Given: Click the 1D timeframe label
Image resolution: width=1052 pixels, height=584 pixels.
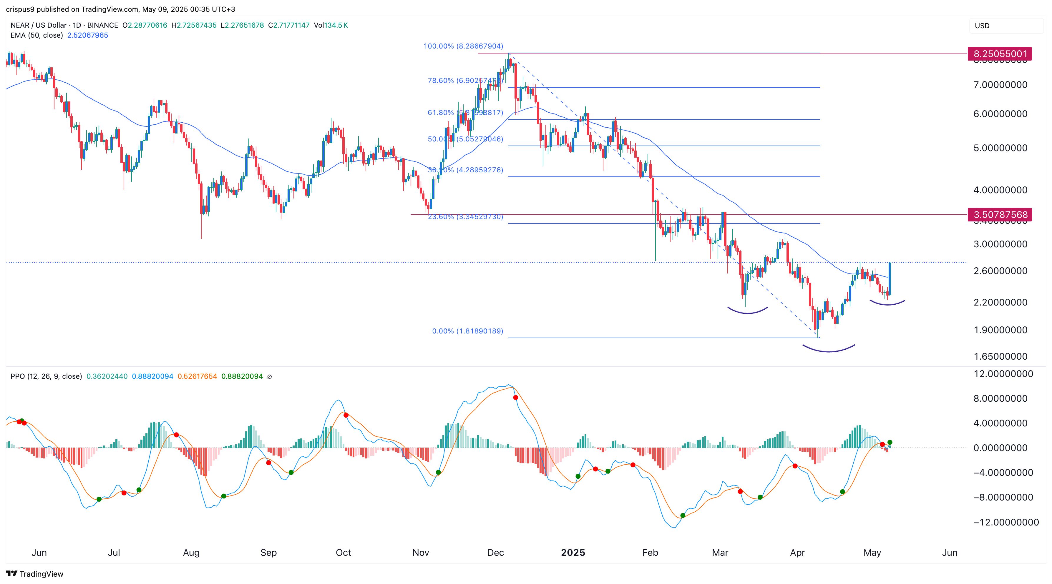Looking at the screenshot, I should pos(77,25).
